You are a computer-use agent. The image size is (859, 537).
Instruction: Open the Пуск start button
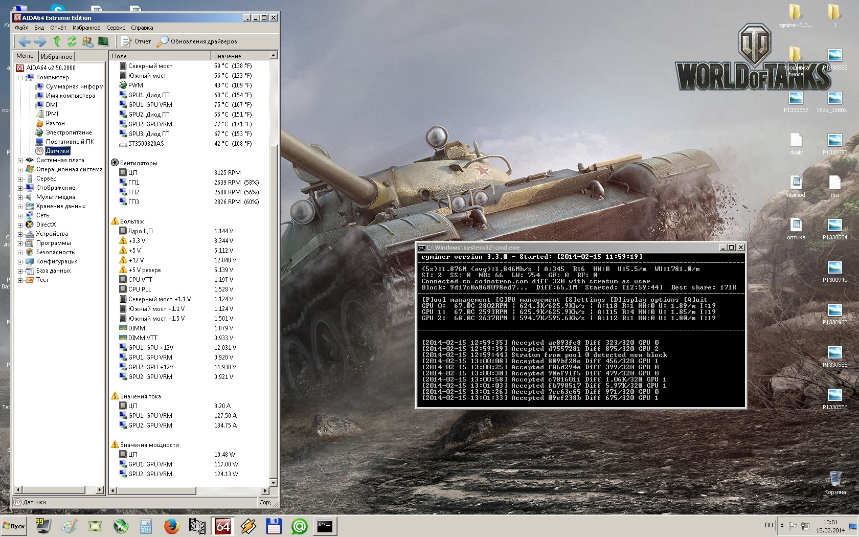tap(14, 526)
